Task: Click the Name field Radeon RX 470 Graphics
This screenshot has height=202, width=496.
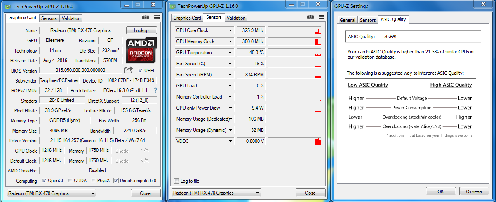Action: [80, 30]
